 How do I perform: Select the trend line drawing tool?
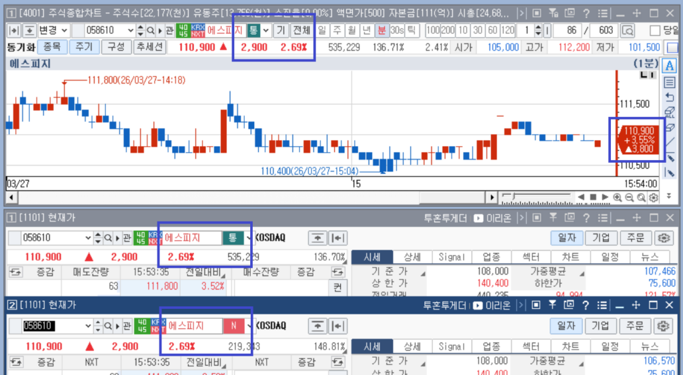tap(670, 142)
